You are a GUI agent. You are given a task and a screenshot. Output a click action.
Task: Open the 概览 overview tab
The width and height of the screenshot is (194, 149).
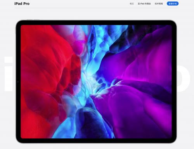pos(132,4)
